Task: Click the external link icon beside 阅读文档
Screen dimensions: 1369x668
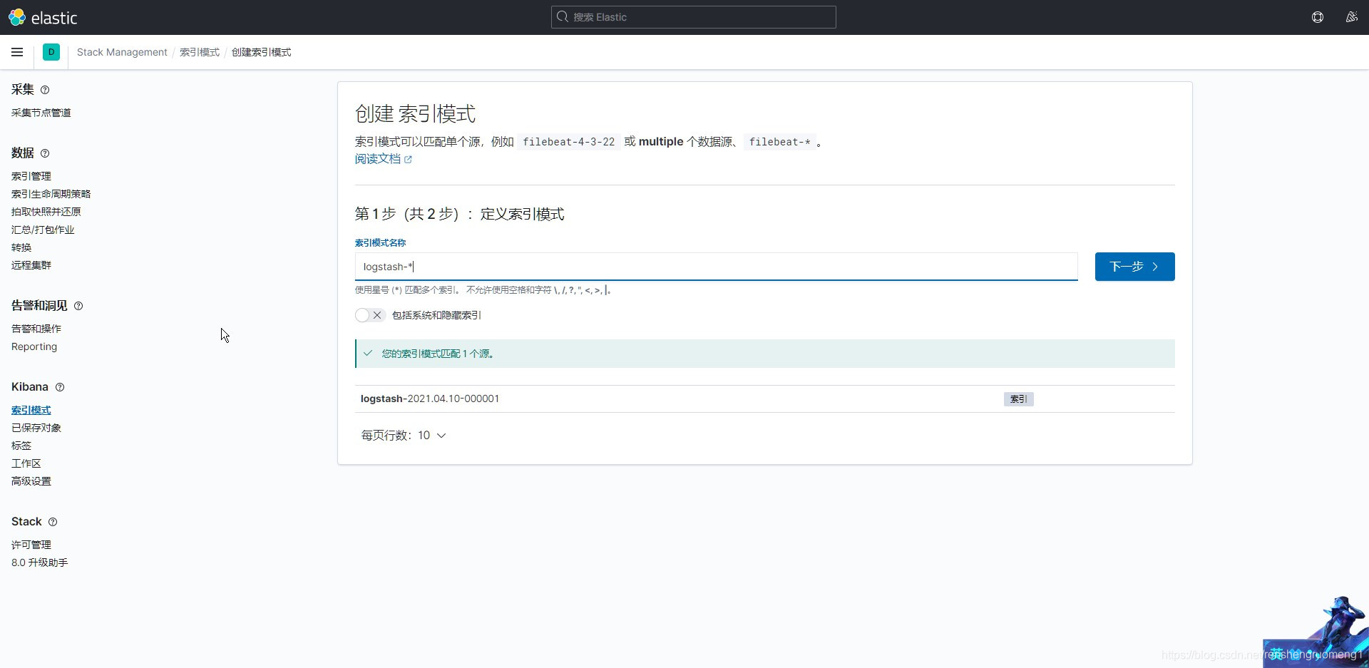Action: 408,160
